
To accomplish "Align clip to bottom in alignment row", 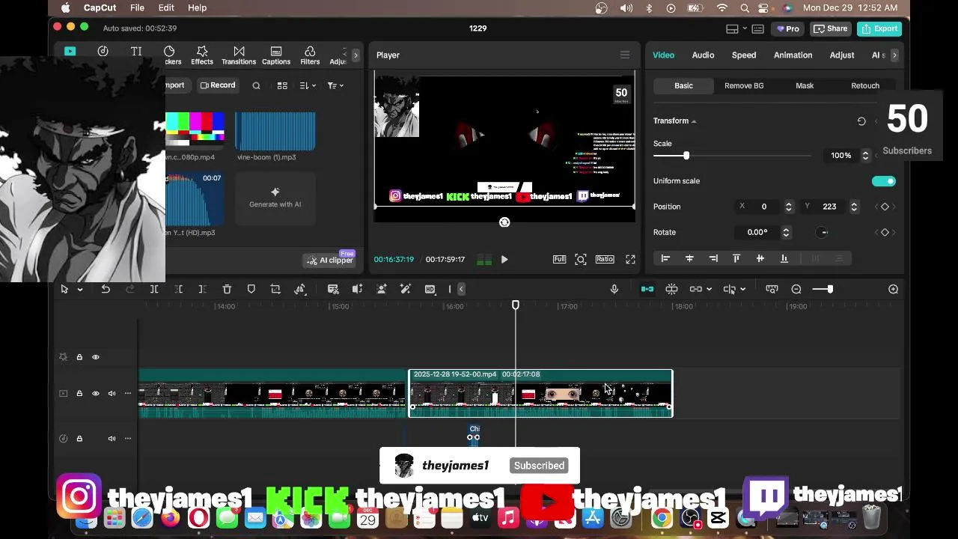I will pos(784,258).
